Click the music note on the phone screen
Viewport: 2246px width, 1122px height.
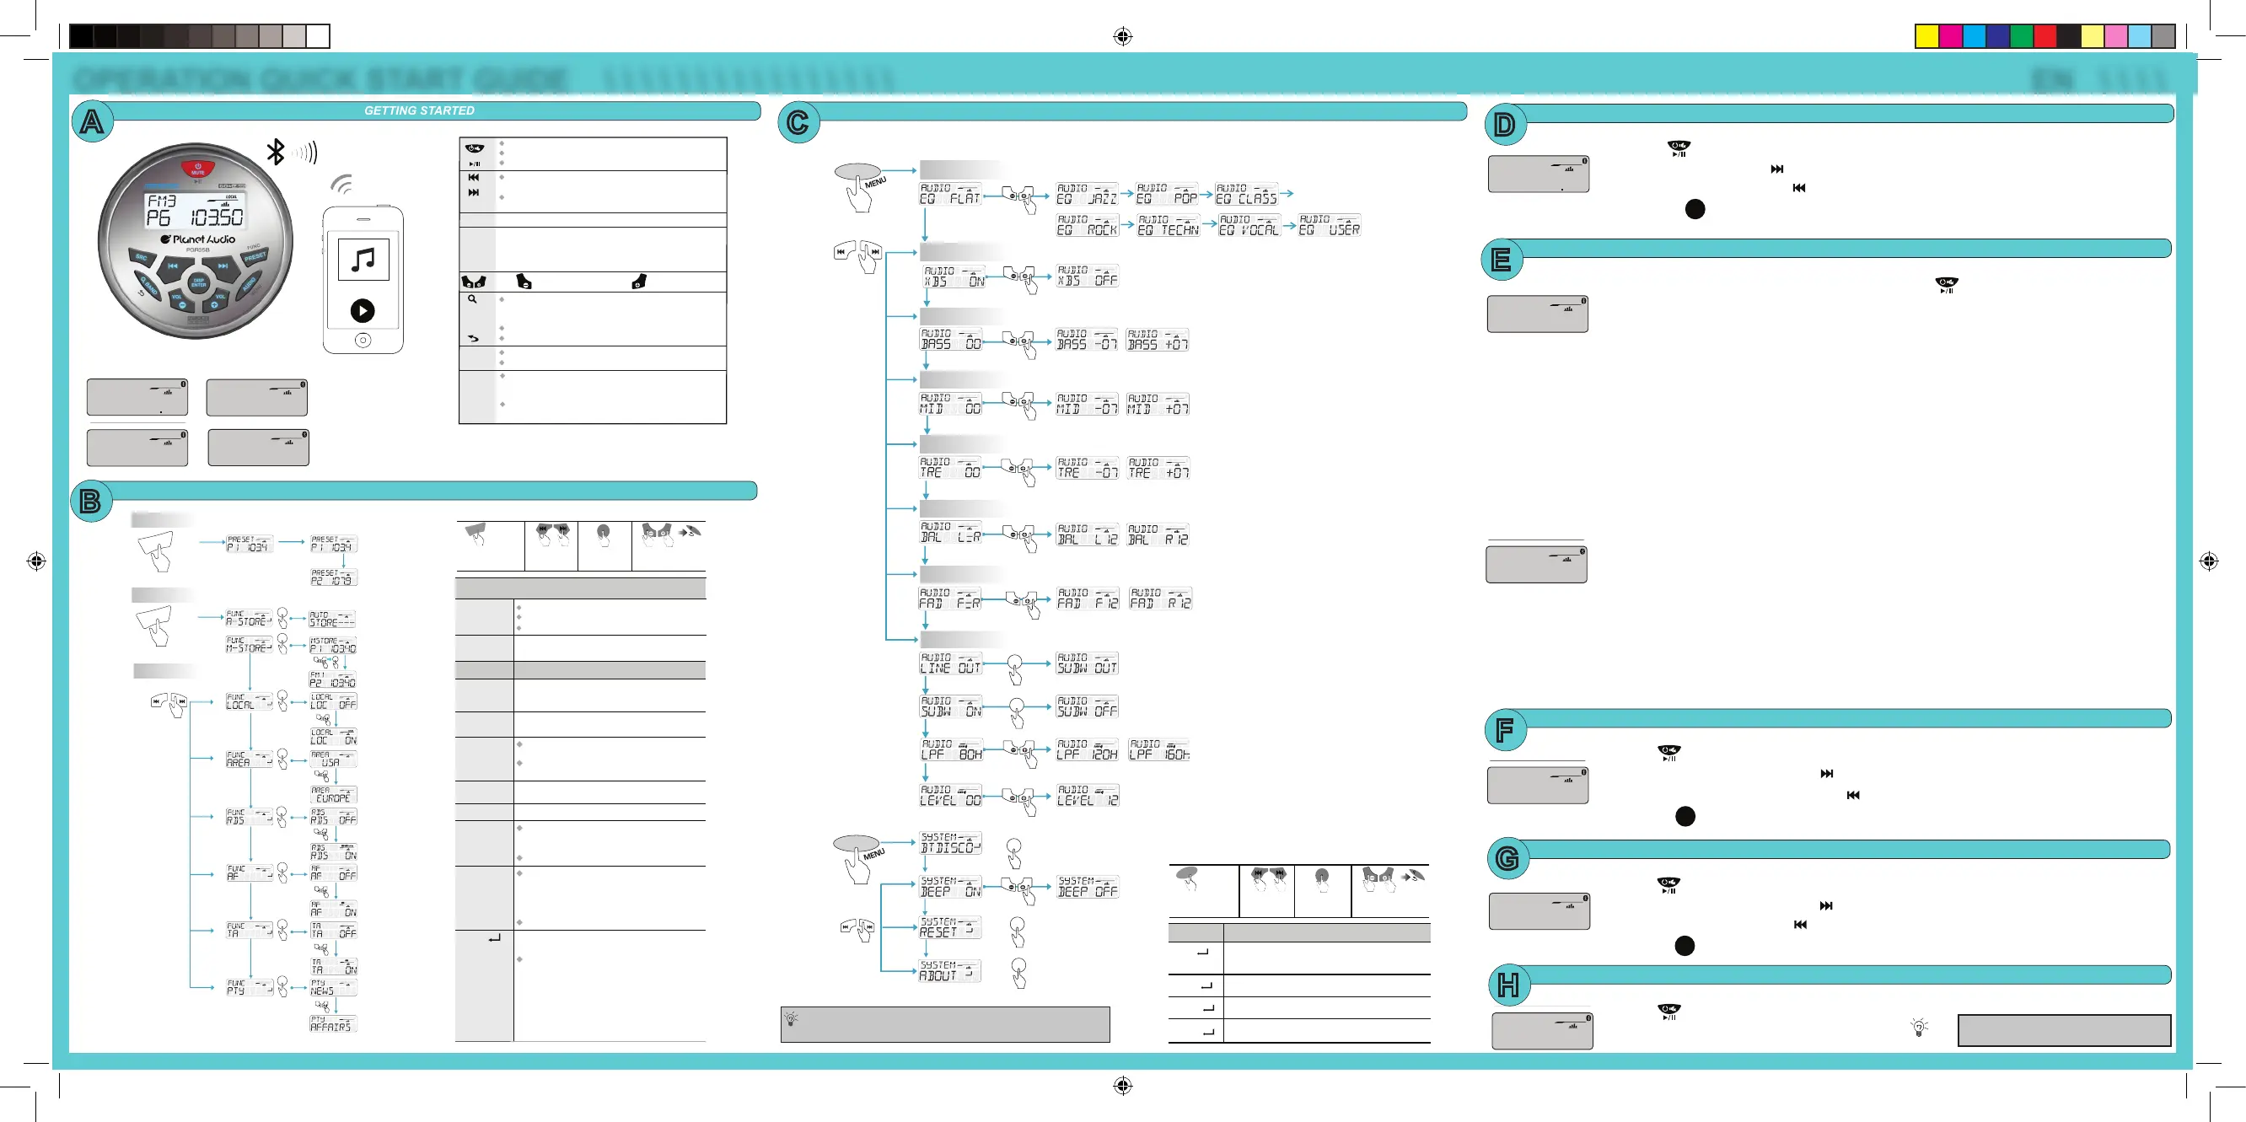coord(363,259)
